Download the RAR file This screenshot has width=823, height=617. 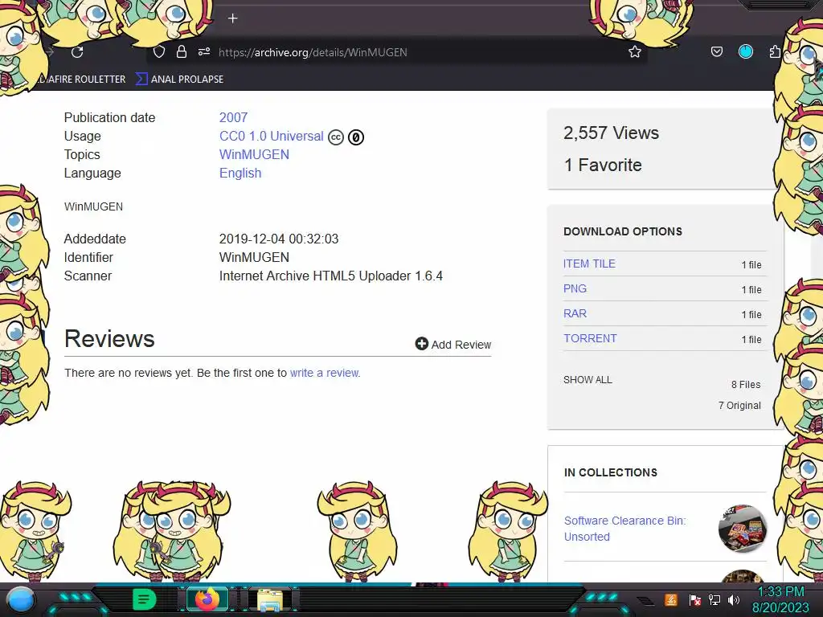575,313
